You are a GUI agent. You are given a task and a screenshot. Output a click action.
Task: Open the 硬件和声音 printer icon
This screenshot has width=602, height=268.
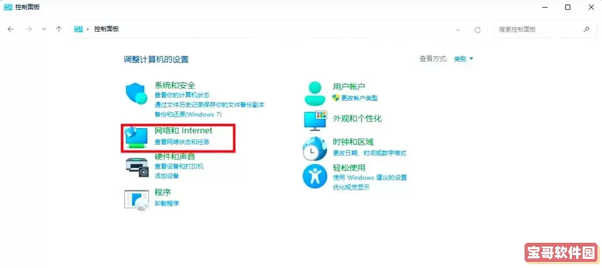pos(137,168)
